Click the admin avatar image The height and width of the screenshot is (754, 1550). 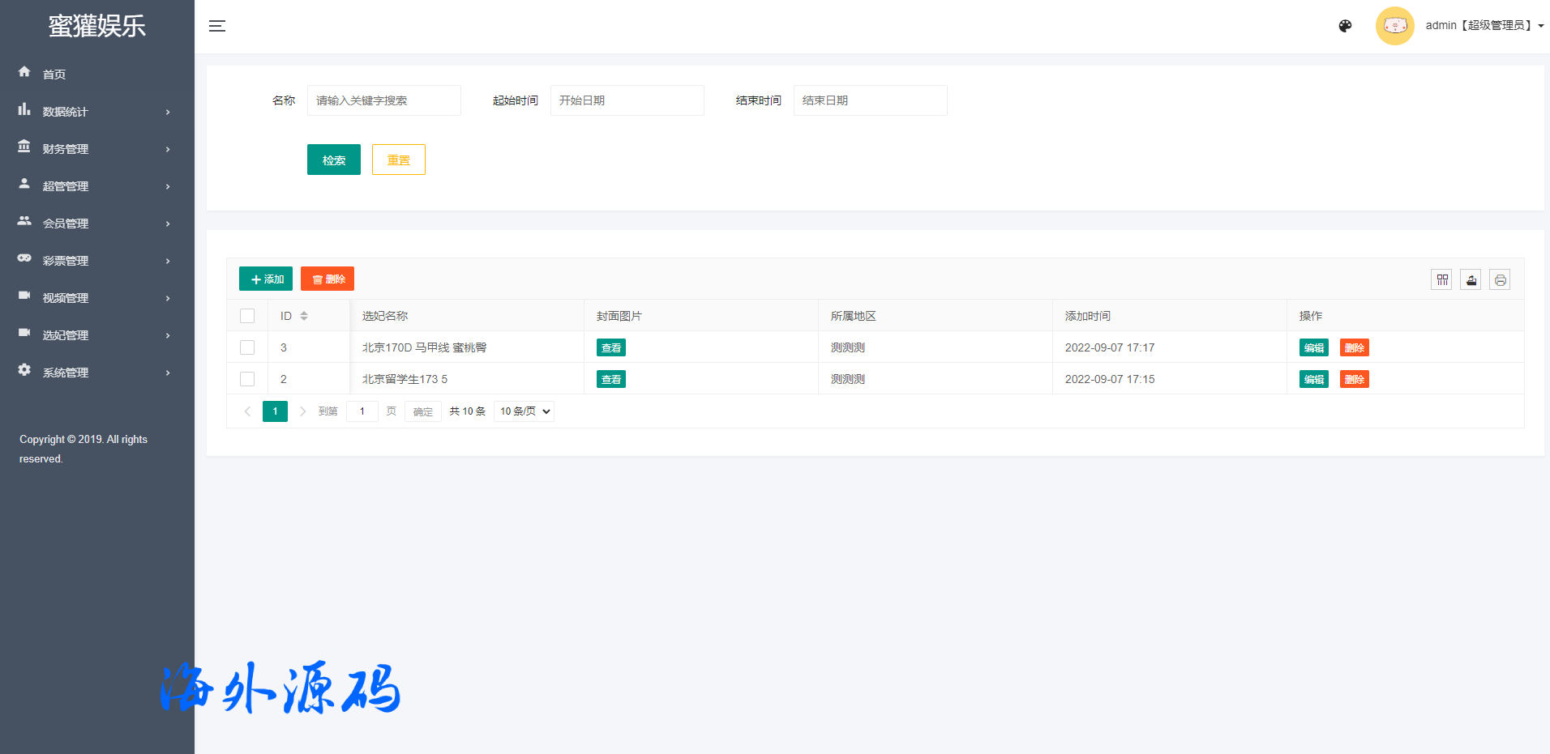[1394, 26]
